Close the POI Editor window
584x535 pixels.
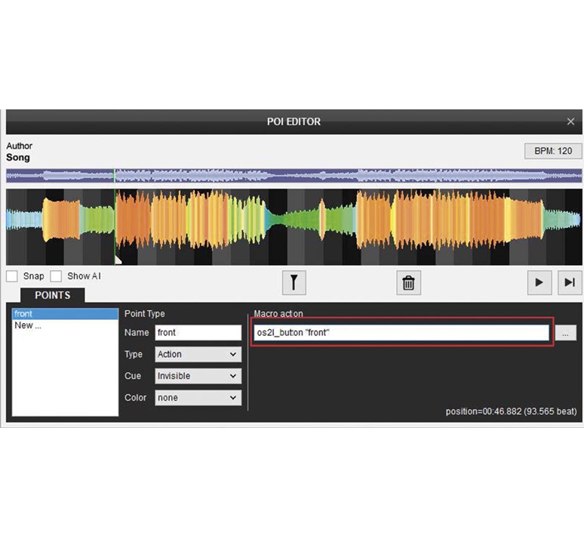coord(571,121)
